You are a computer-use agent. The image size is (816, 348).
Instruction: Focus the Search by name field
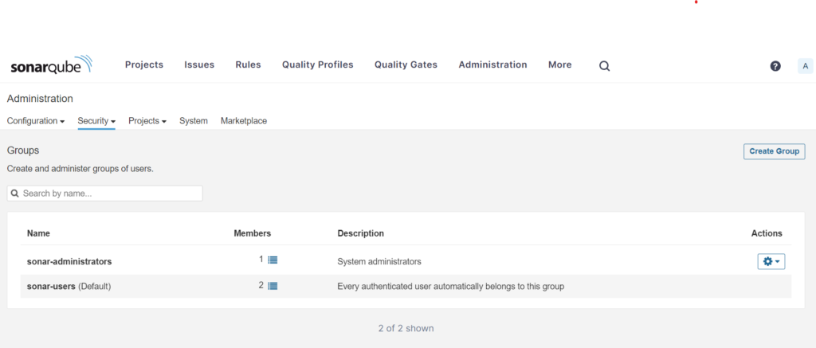(x=105, y=194)
